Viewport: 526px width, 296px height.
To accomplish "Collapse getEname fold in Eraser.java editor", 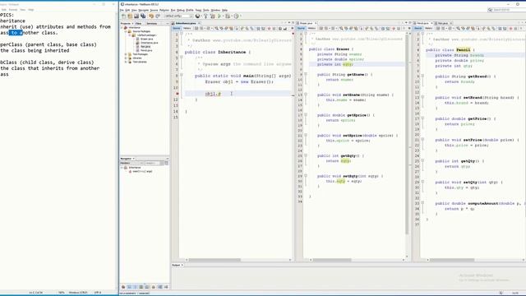I will point(306,74).
